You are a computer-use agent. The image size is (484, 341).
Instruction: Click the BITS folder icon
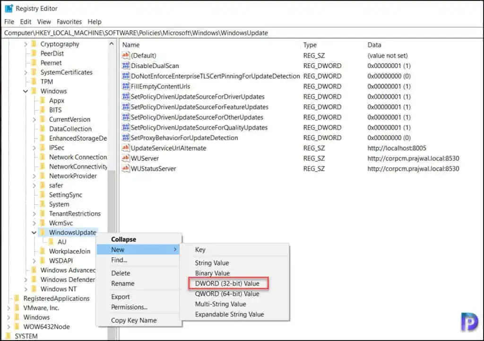click(x=43, y=110)
